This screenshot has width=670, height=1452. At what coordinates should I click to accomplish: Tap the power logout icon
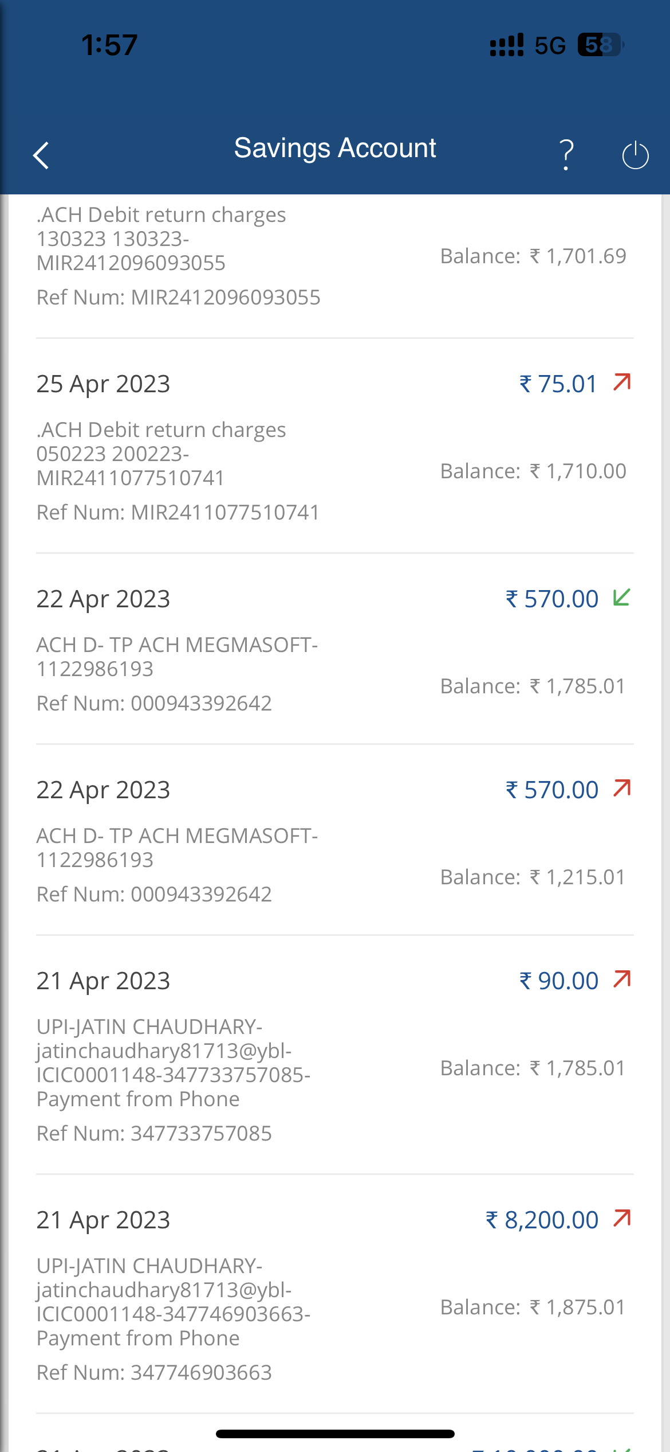point(635,155)
